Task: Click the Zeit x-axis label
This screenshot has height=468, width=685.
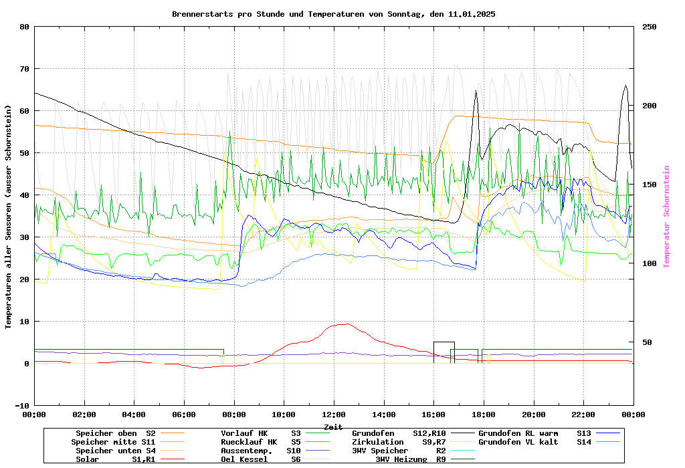Action: (x=333, y=427)
